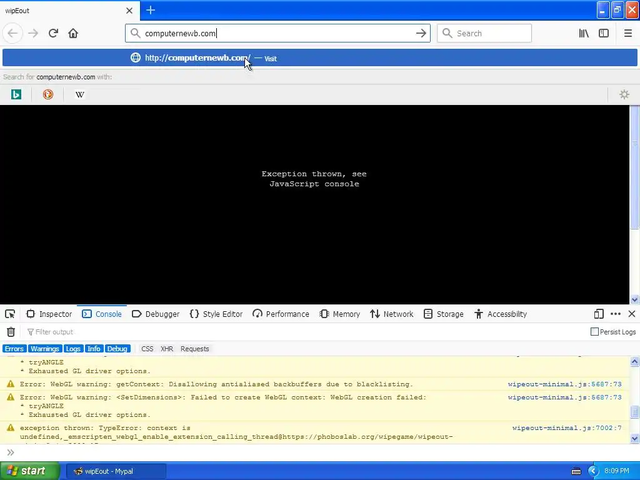Switch to the Console tab
640x480 pixels.
(x=102, y=314)
